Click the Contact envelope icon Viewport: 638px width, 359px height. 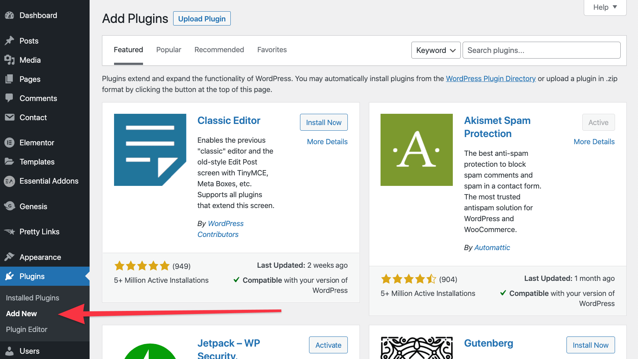(x=9, y=117)
